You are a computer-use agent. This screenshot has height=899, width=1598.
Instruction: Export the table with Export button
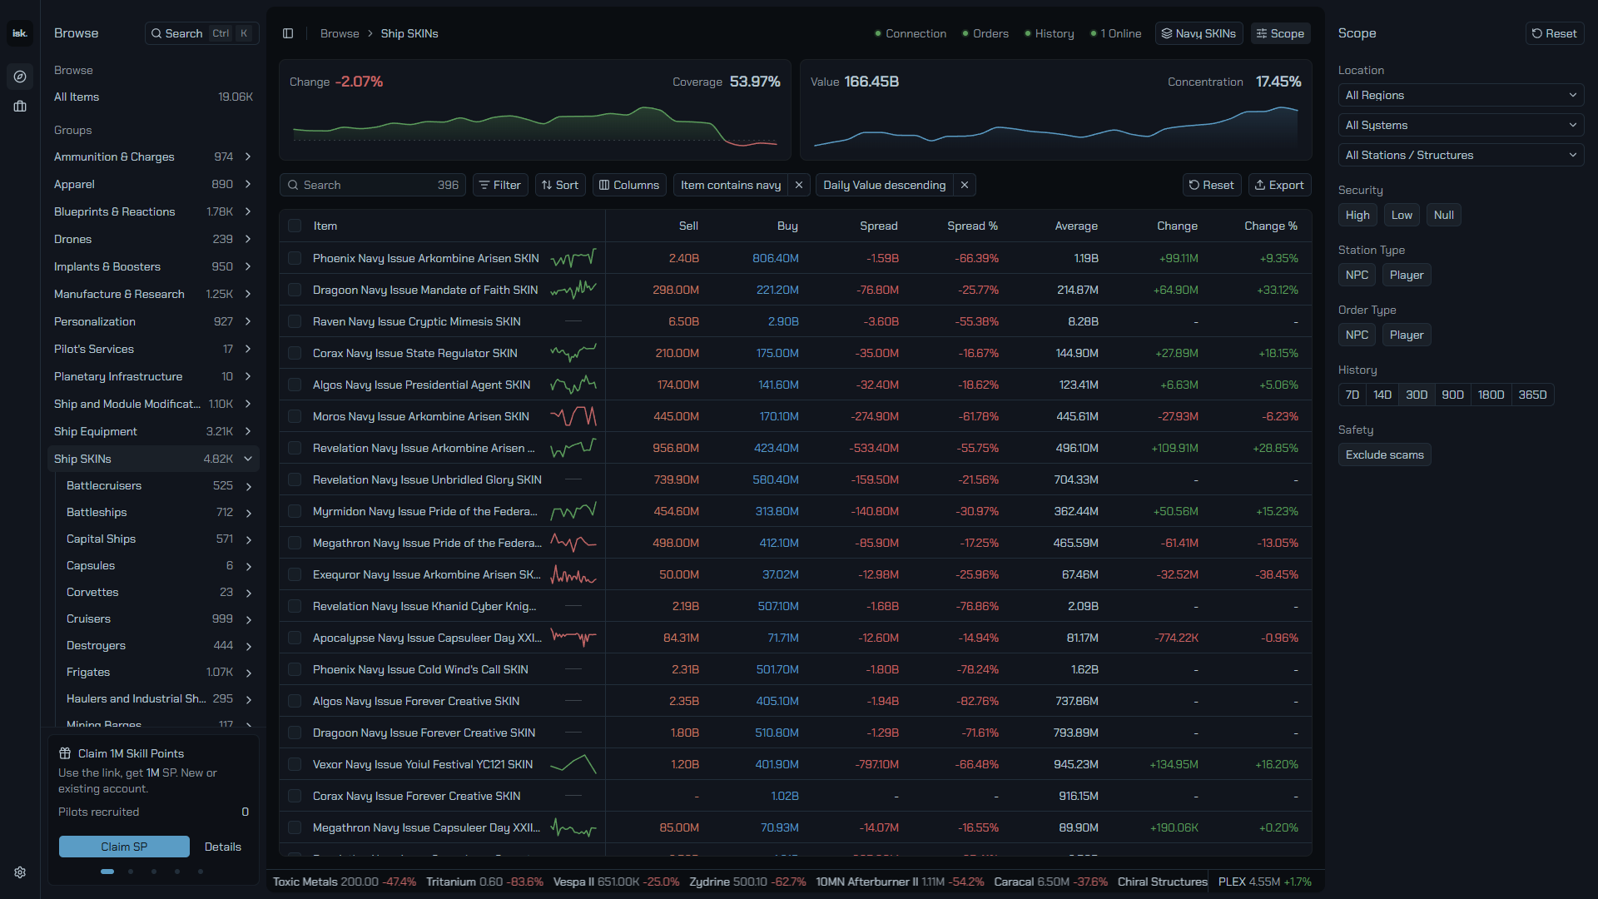1279,185
